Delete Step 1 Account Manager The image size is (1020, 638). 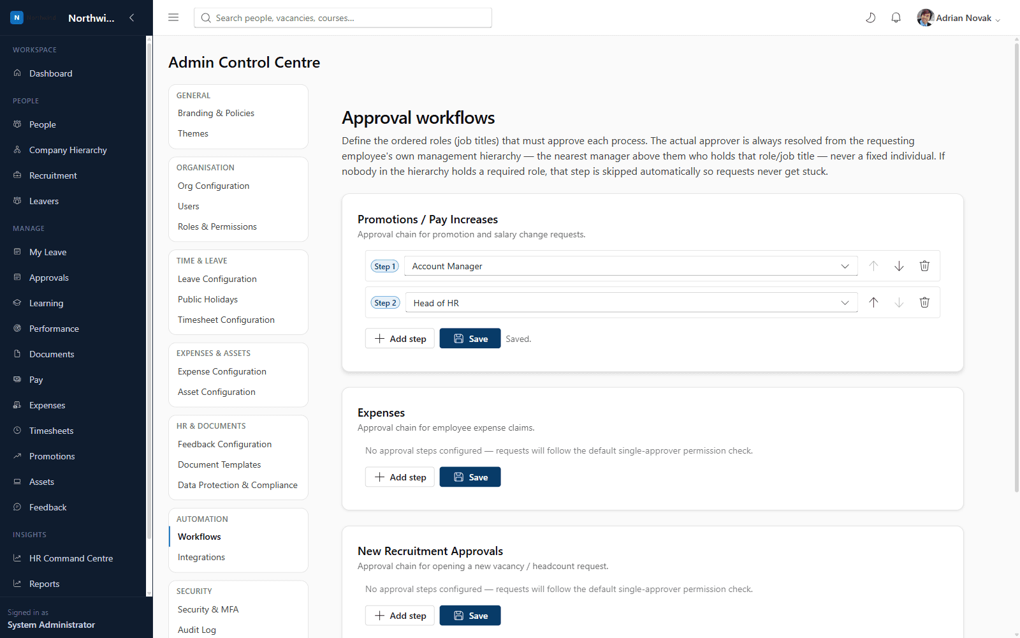(x=924, y=266)
